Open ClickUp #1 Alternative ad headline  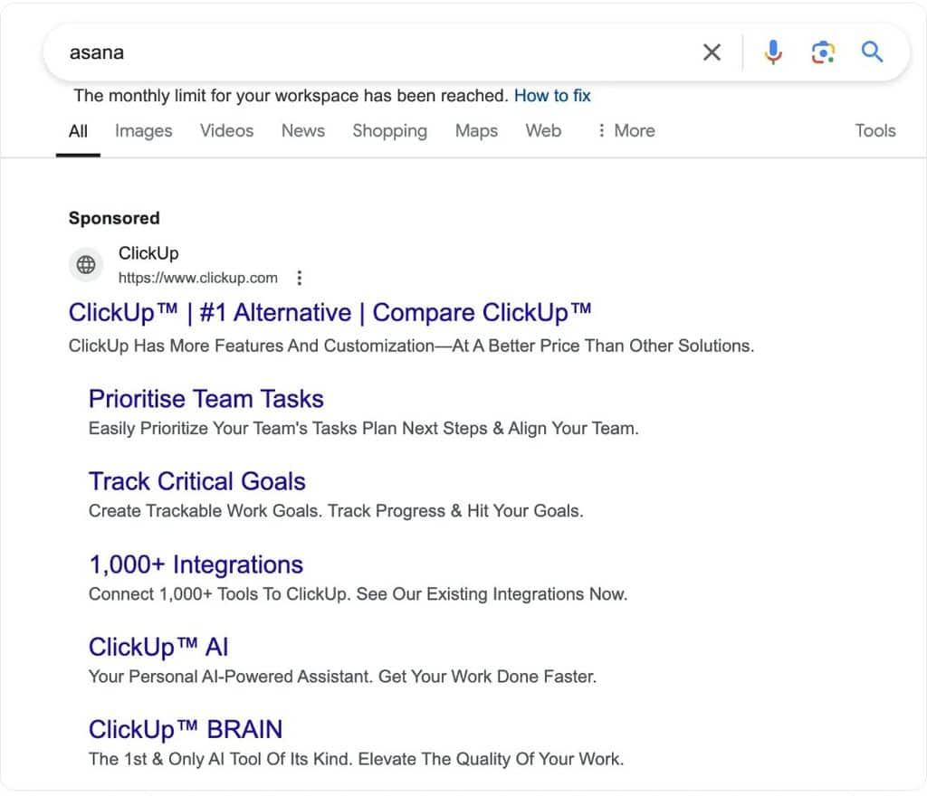[330, 312]
